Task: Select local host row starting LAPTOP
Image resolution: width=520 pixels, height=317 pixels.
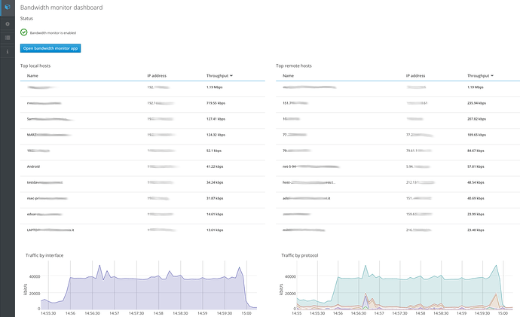Action: 142,230
